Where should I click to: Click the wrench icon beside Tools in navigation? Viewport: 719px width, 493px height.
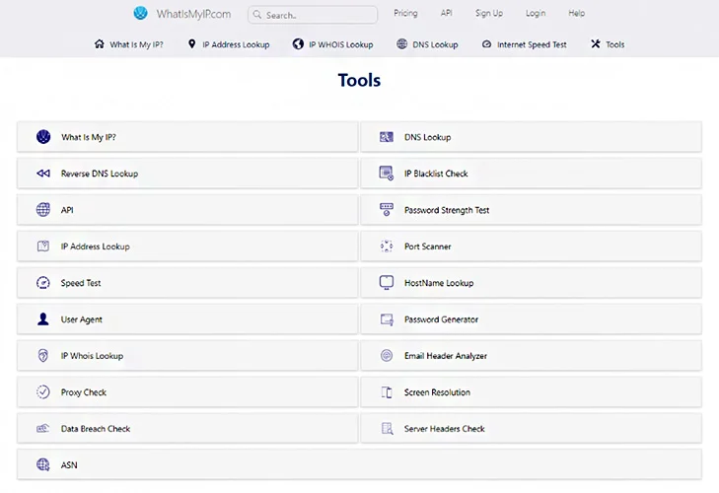(x=595, y=44)
